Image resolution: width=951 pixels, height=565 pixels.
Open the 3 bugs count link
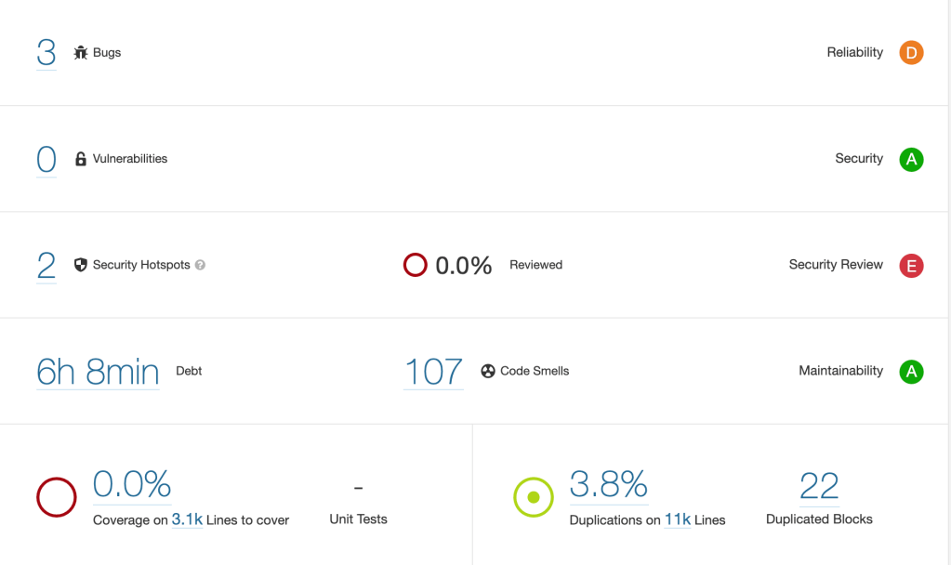tap(46, 52)
